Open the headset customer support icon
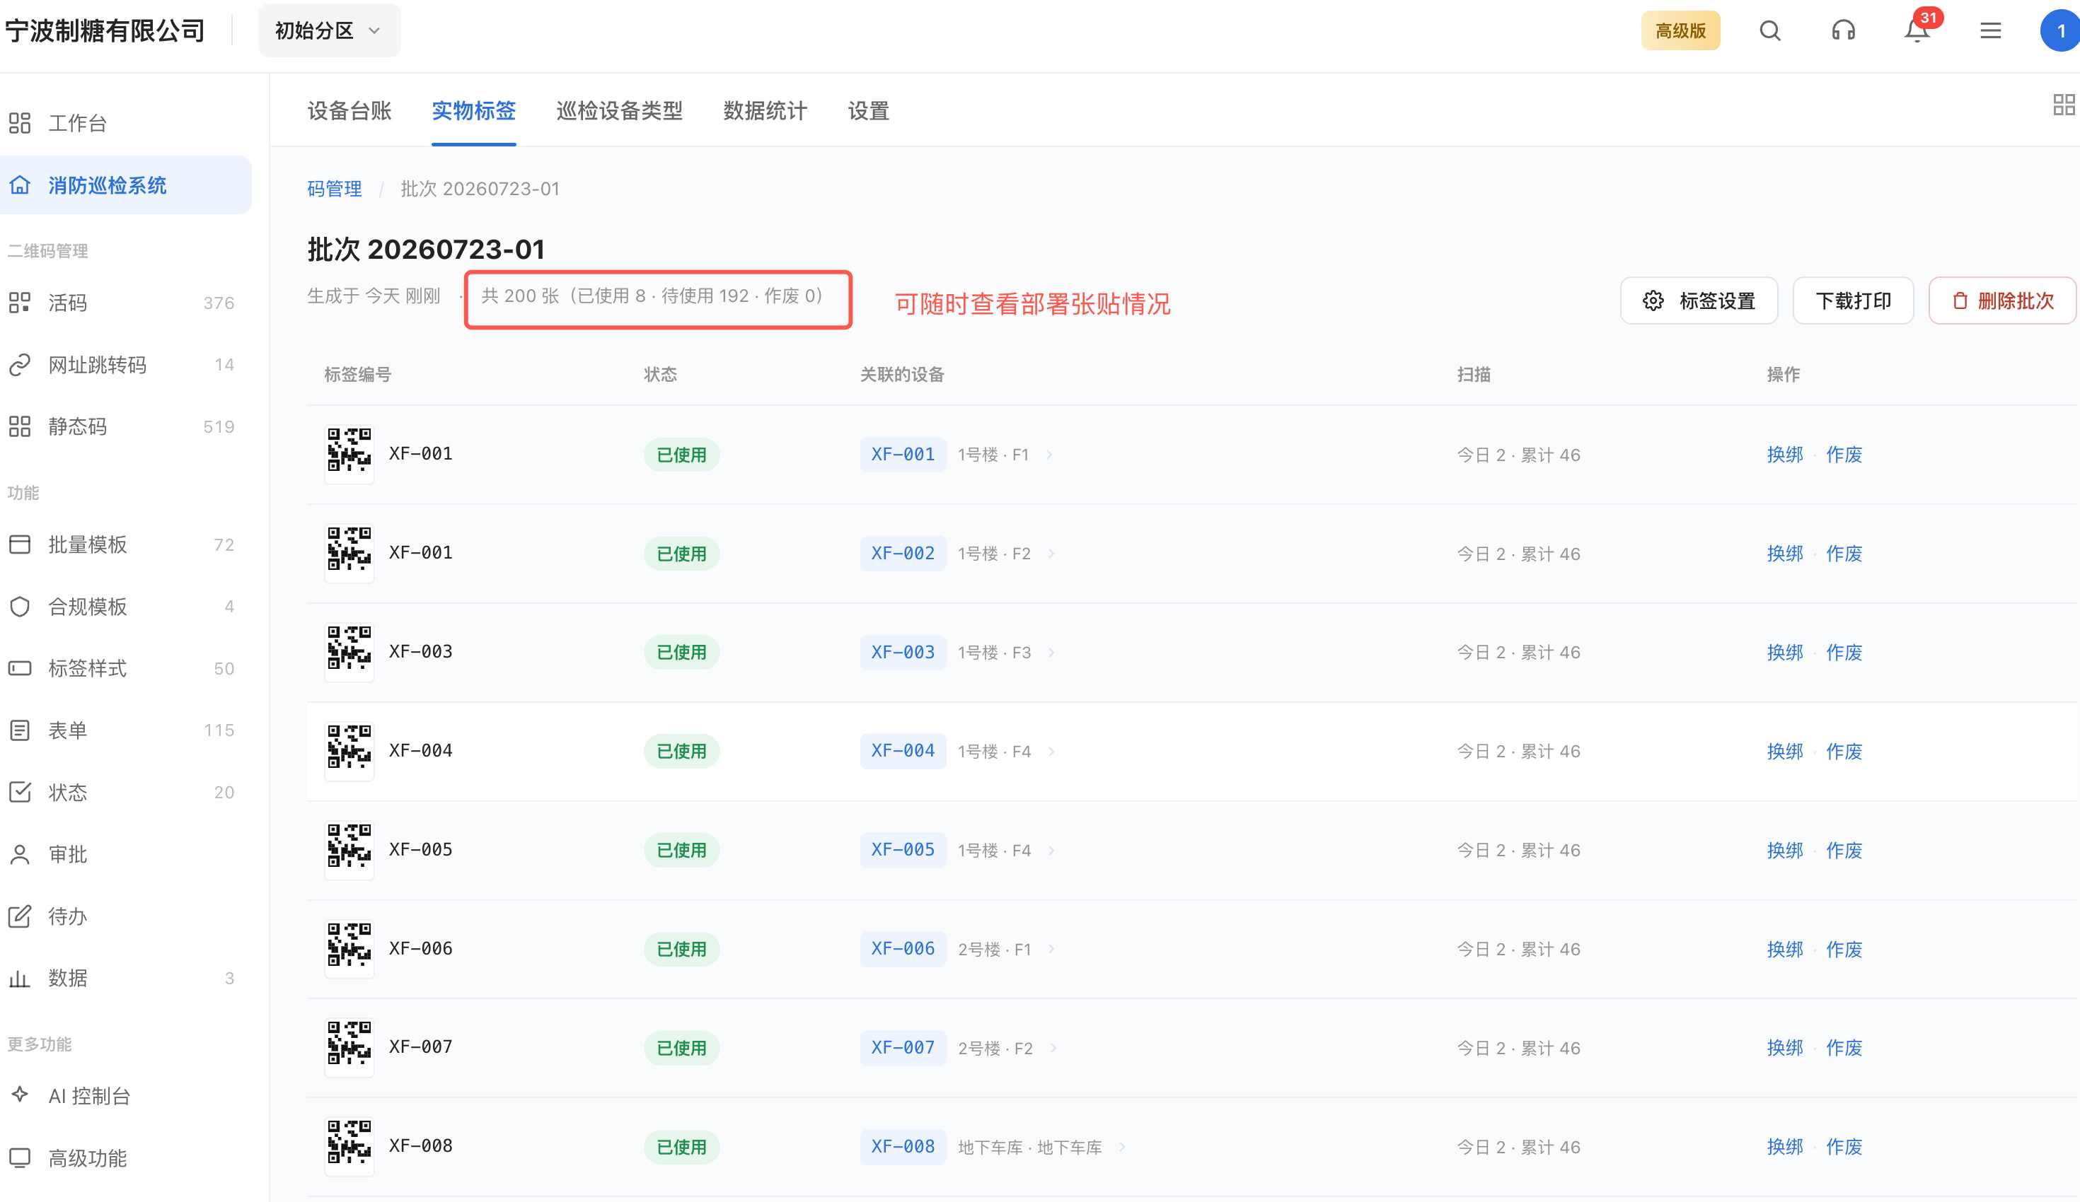 (1843, 30)
